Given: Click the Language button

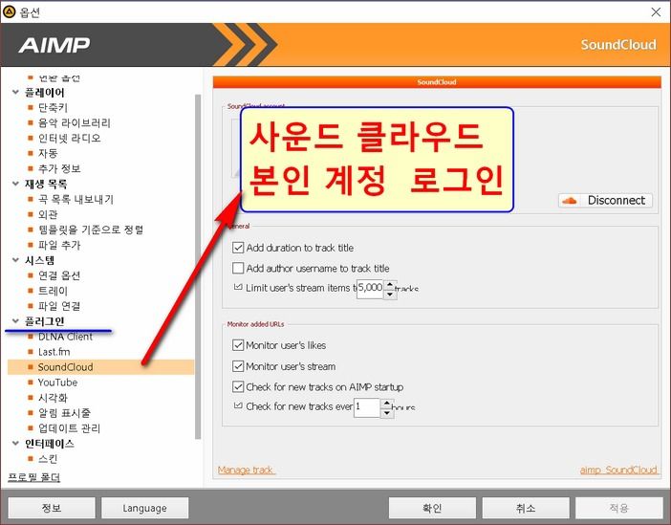Looking at the screenshot, I should click(144, 508).
